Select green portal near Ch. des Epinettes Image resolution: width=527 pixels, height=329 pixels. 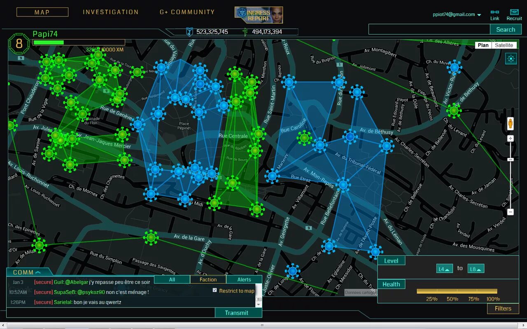pyautogui.click(x=39, y=246)
